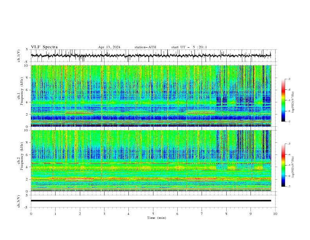Click the "-3" tick on ch.1 colorbar
This screenshot has height=240, width=310.
[288, 79]
